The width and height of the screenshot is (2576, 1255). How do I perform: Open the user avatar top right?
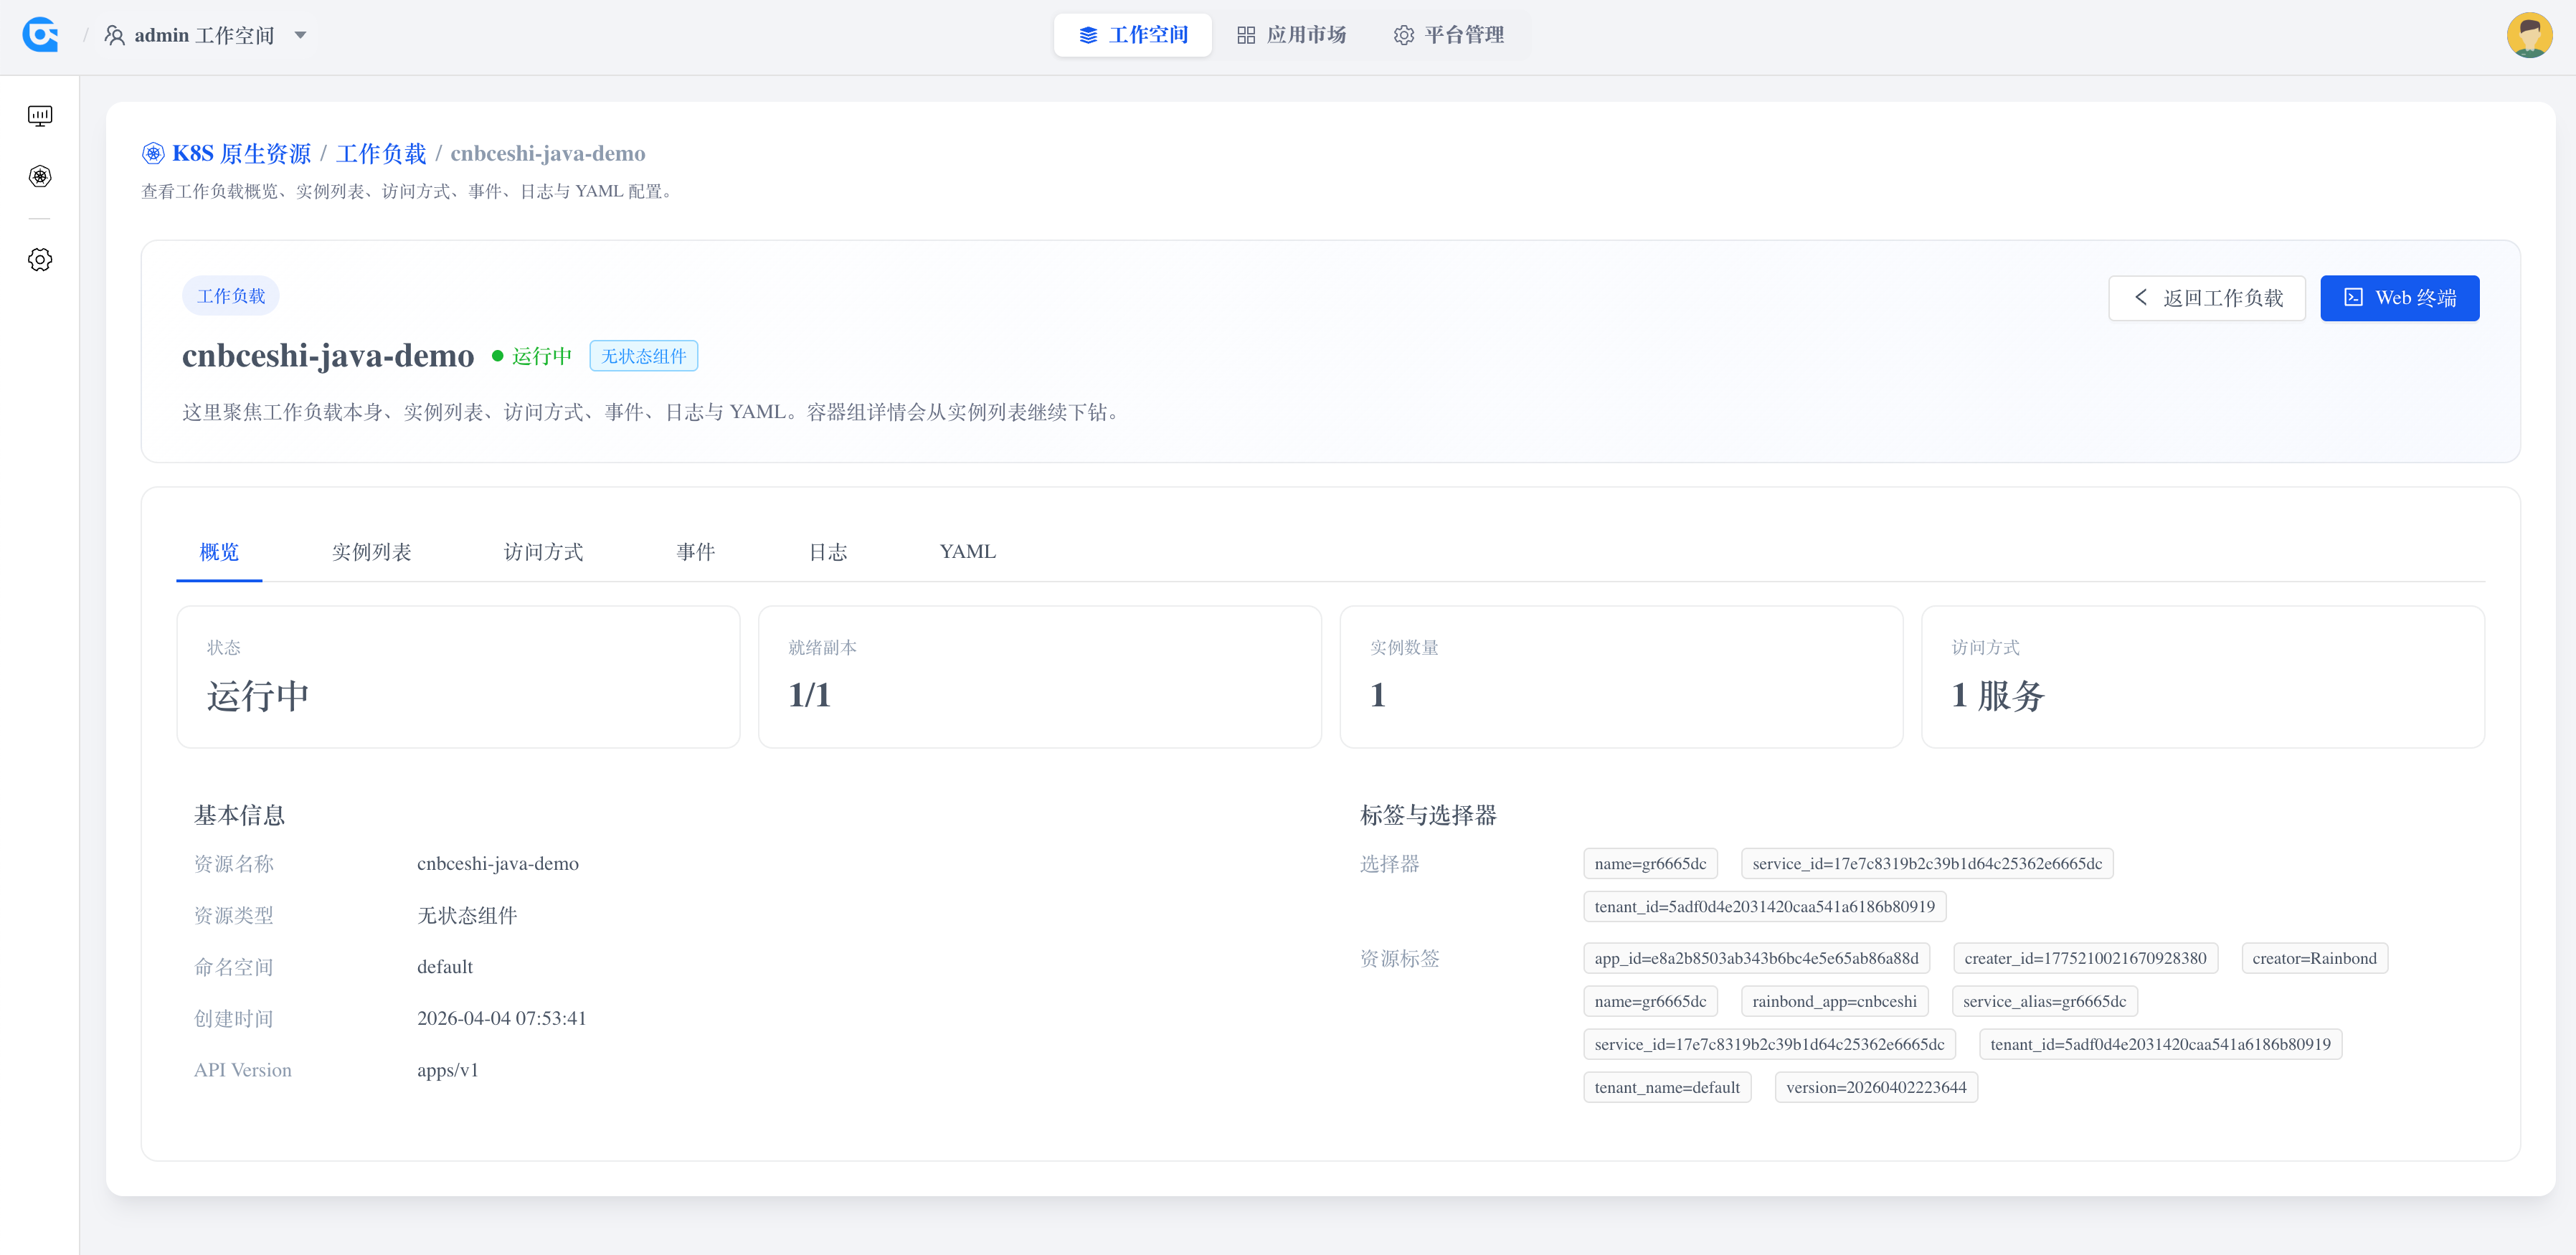click(x=2529, y=34)
